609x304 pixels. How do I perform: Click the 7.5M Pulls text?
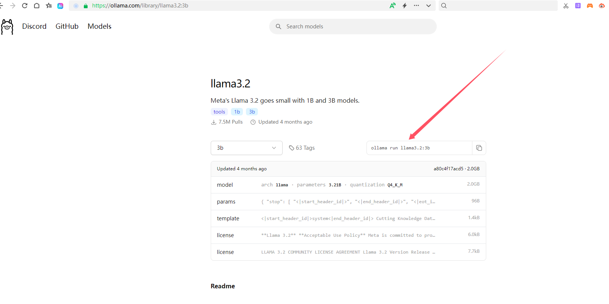pos(231,122)
